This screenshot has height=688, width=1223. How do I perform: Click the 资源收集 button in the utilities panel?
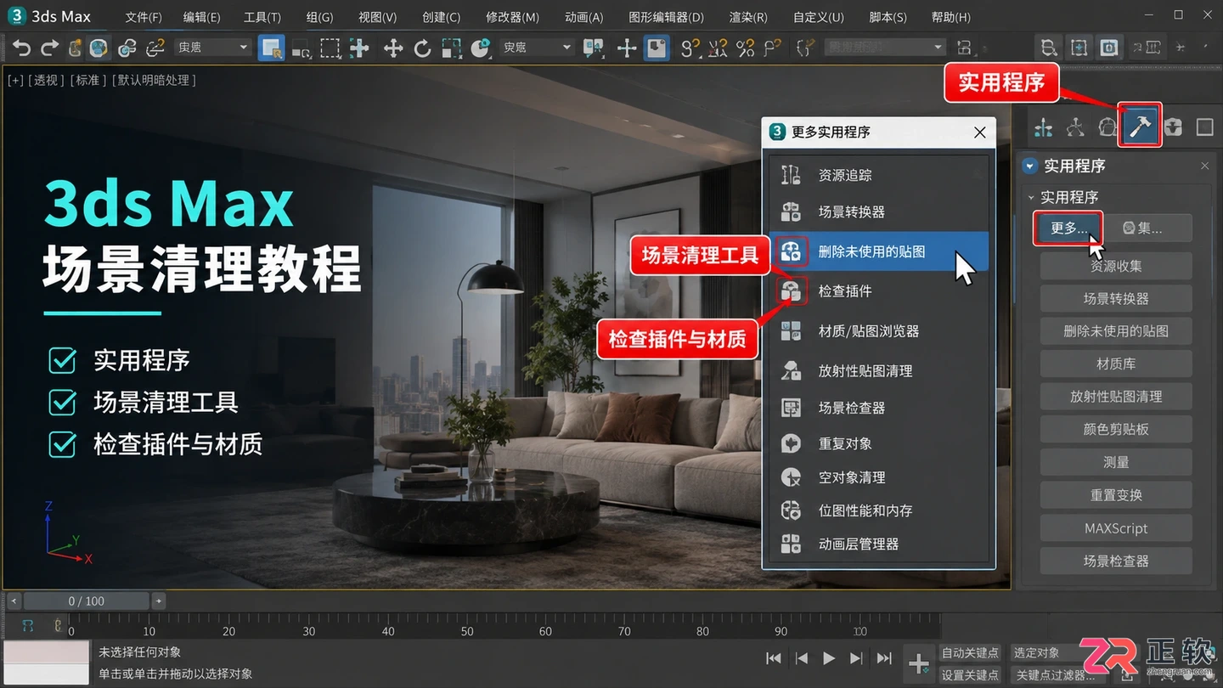tap(1116, 266)
